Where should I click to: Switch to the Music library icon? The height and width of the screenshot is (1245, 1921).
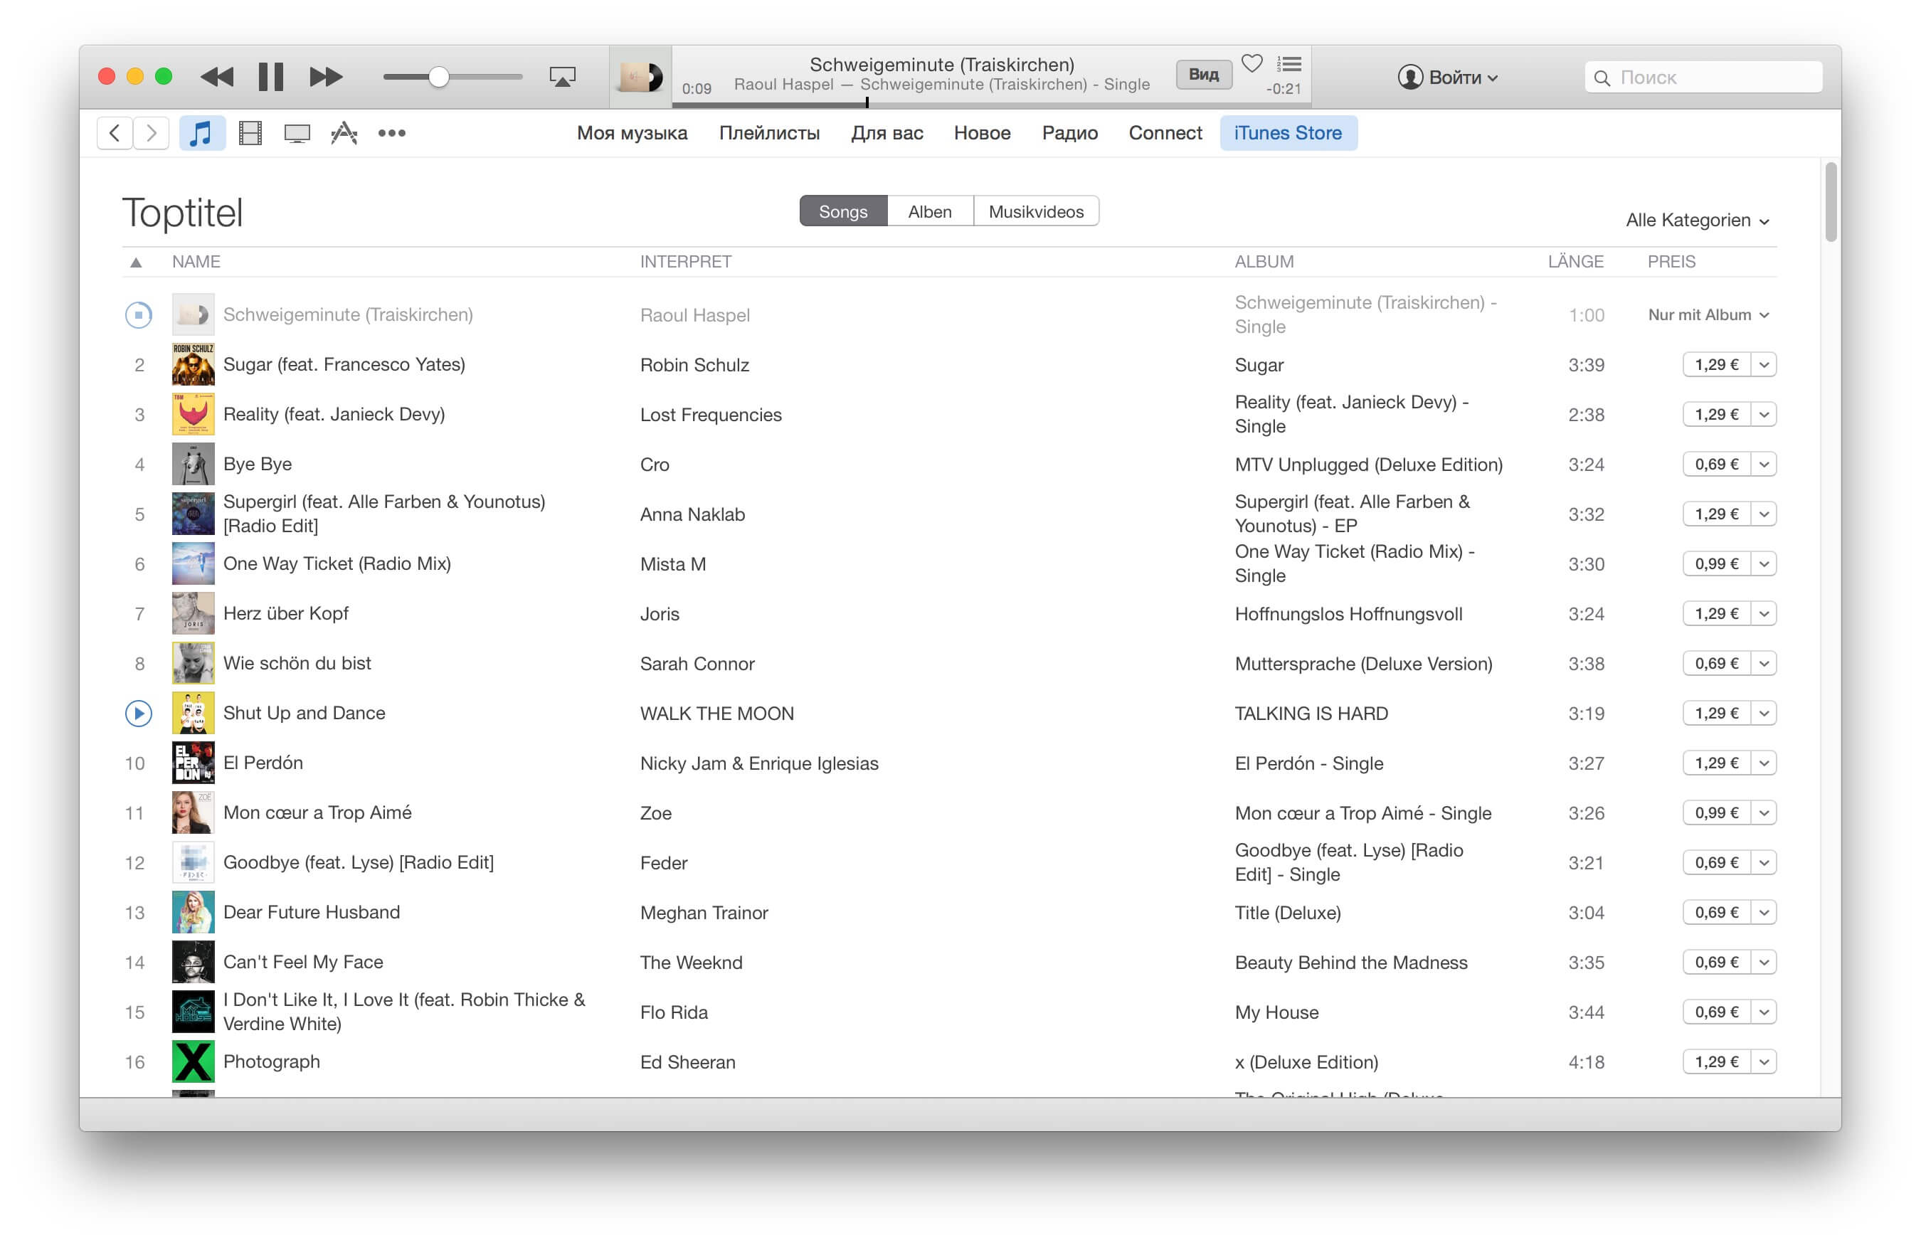(201, 133)
